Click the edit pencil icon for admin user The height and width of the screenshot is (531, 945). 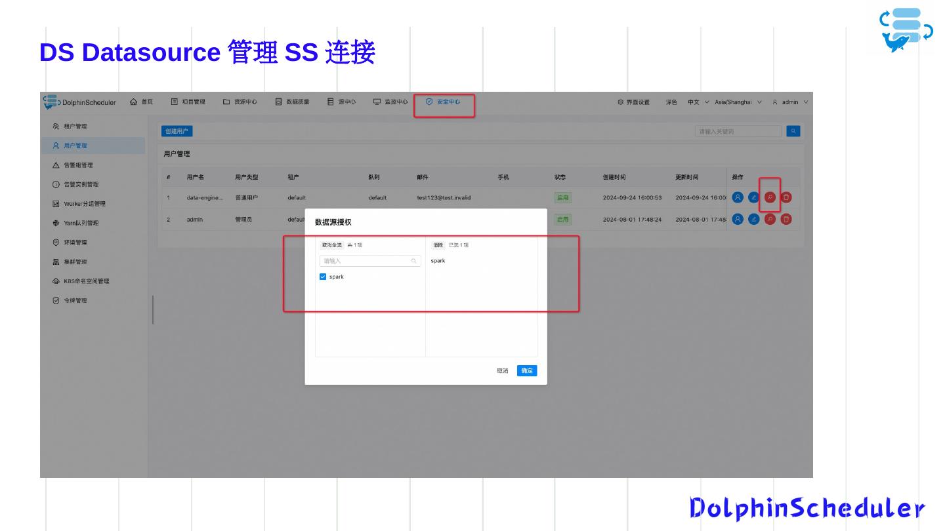click(754, 220)
